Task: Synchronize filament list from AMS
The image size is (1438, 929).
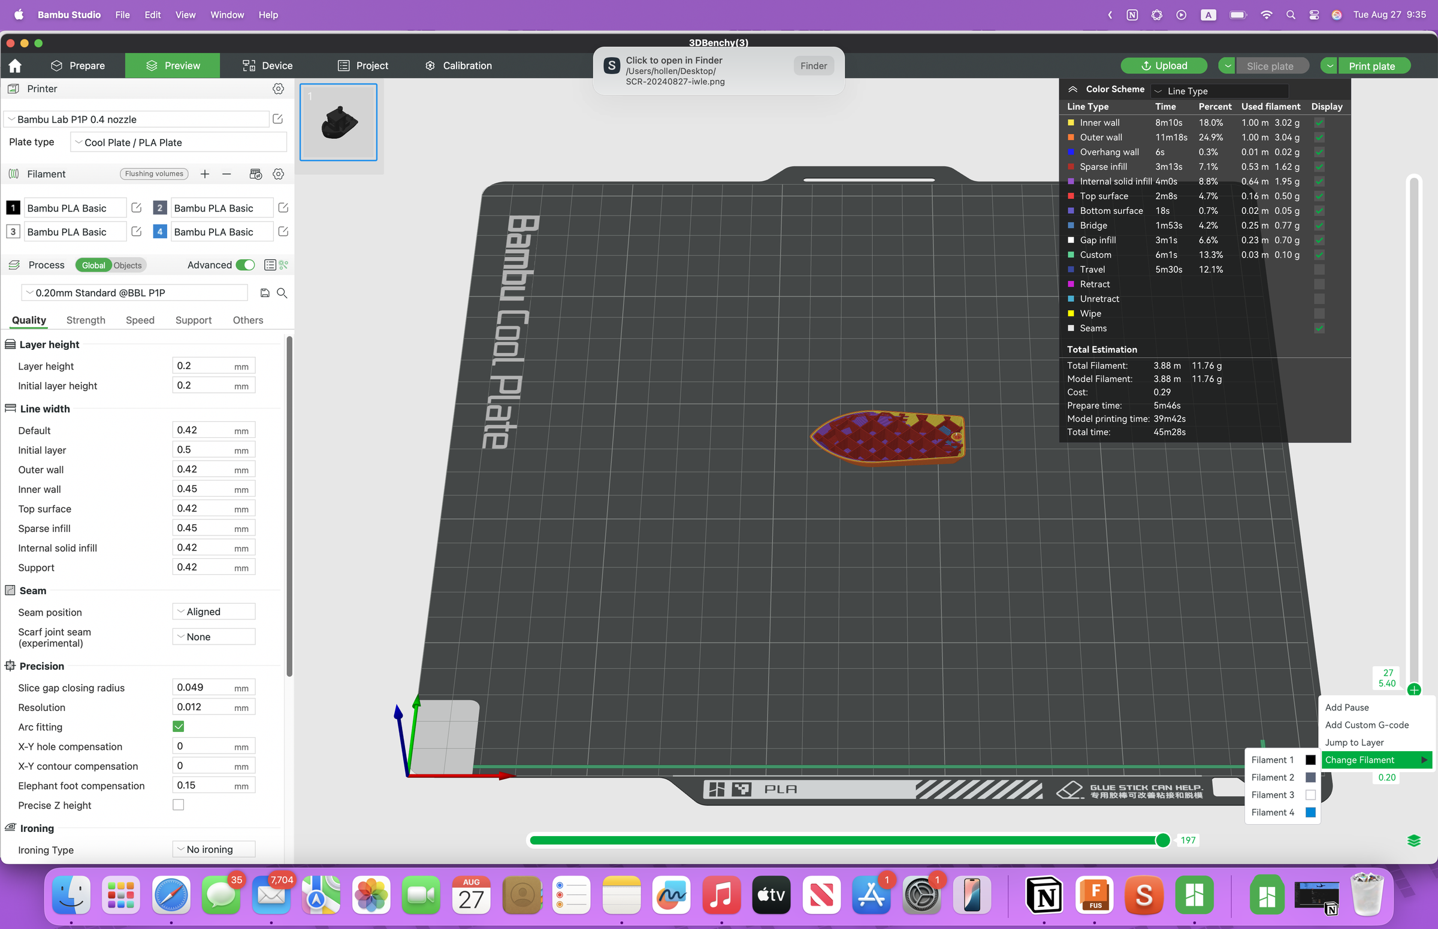Action: coord(255,174)
